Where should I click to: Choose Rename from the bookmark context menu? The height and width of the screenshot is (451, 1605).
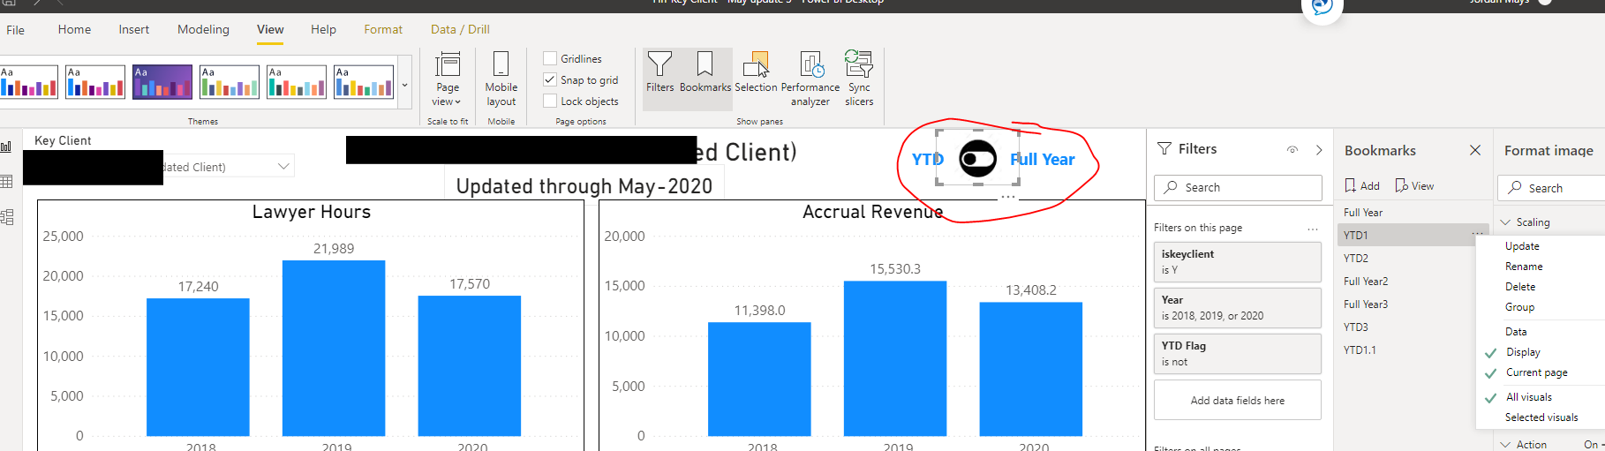(x=1524, y=267)
